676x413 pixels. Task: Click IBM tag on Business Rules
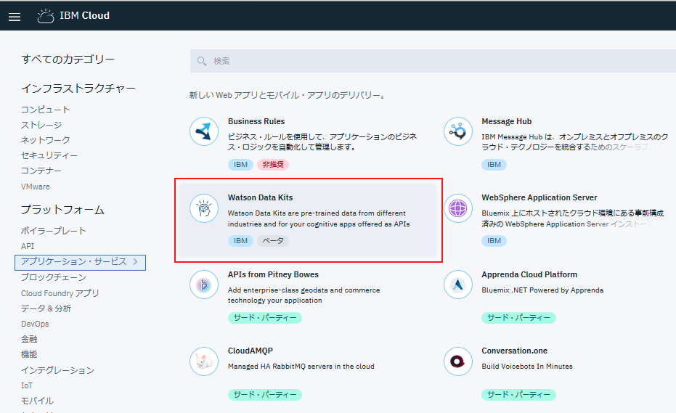tap(240, 165)
